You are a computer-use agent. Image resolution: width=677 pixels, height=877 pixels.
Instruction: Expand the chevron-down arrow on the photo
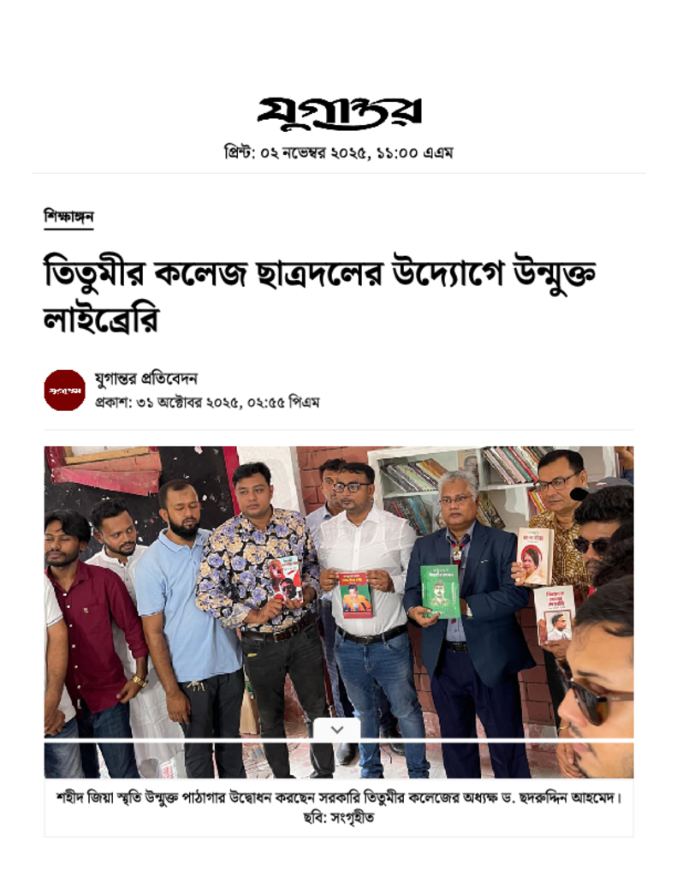337,729
